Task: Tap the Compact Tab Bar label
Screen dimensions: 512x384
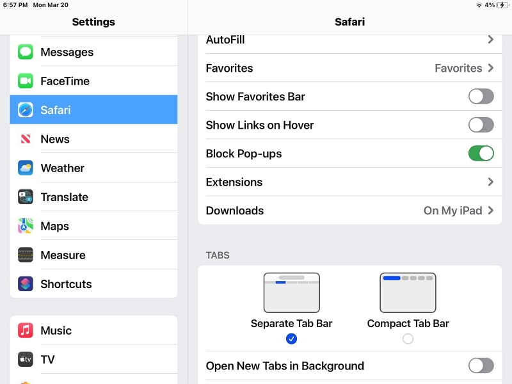Action: pyautogui.click(x=408, y=323)
